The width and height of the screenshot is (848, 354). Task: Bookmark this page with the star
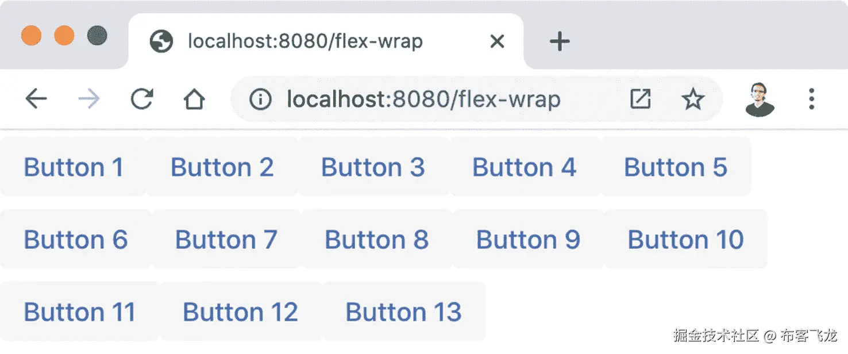(x=692, y=99)
